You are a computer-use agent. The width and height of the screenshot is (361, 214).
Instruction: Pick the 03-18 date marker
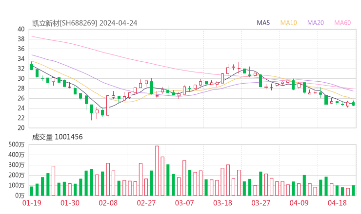click(222, 203)
